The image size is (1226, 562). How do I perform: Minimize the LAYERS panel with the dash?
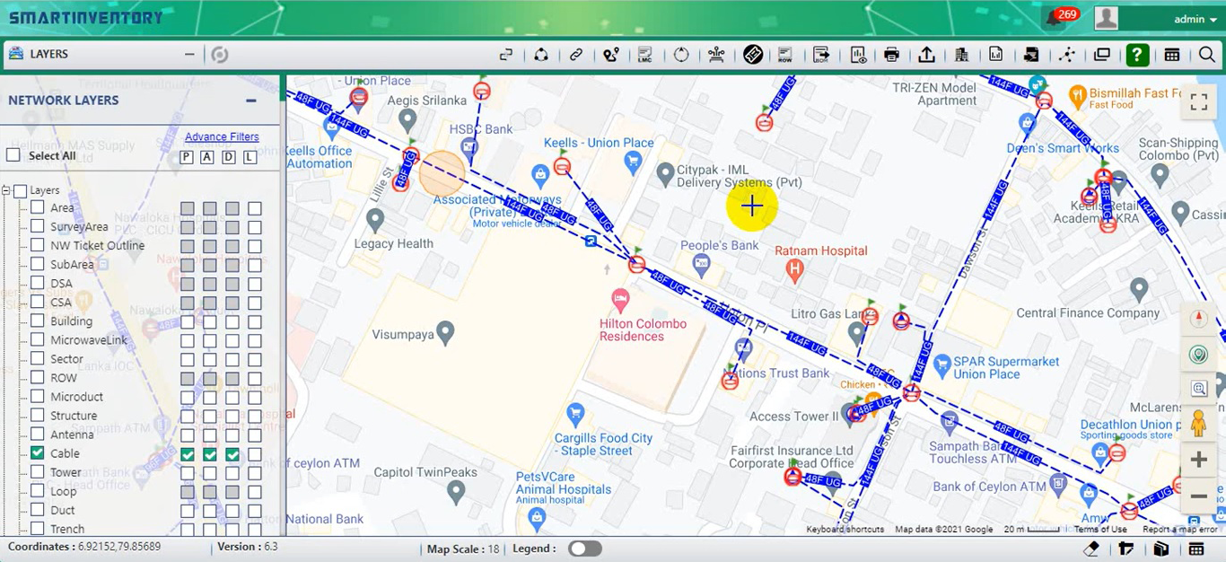[x=189, y=55]
